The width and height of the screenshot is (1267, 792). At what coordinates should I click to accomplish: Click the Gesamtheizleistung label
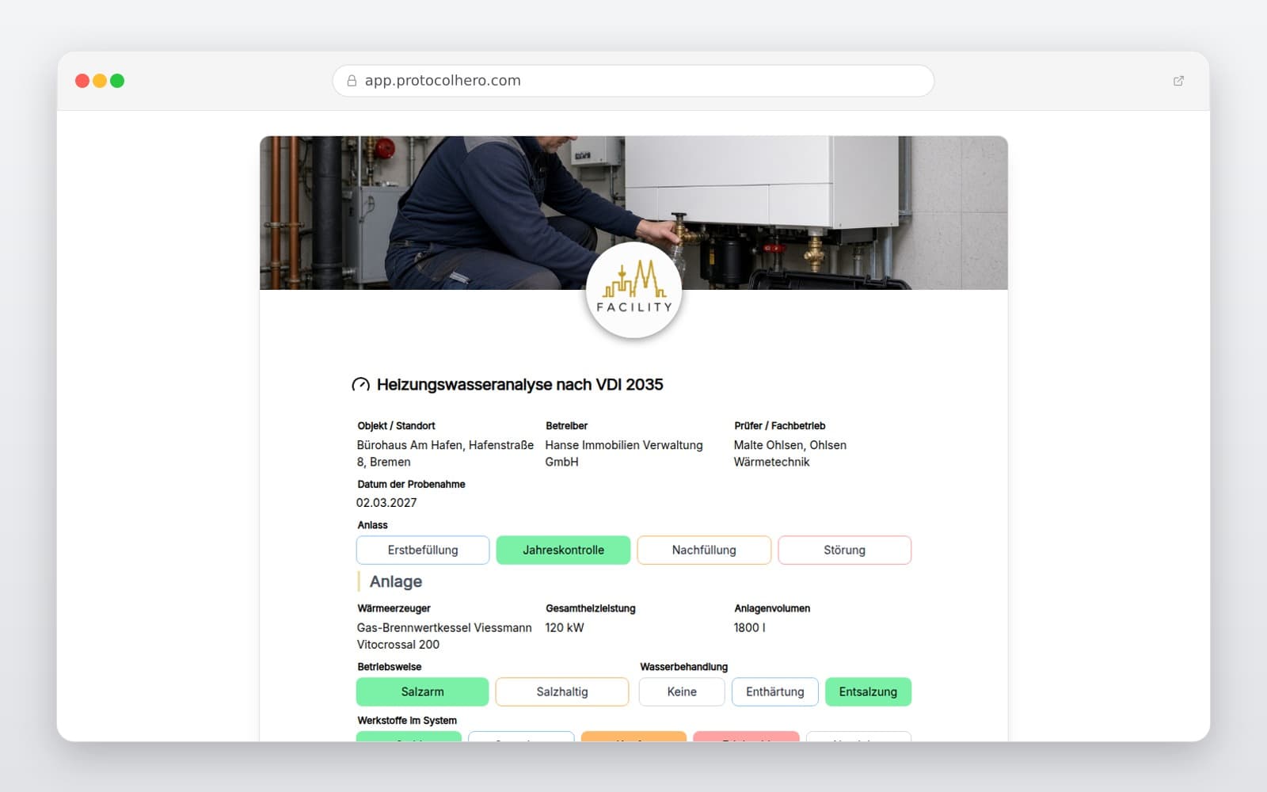pyautogui.click(x=591, y=609)
